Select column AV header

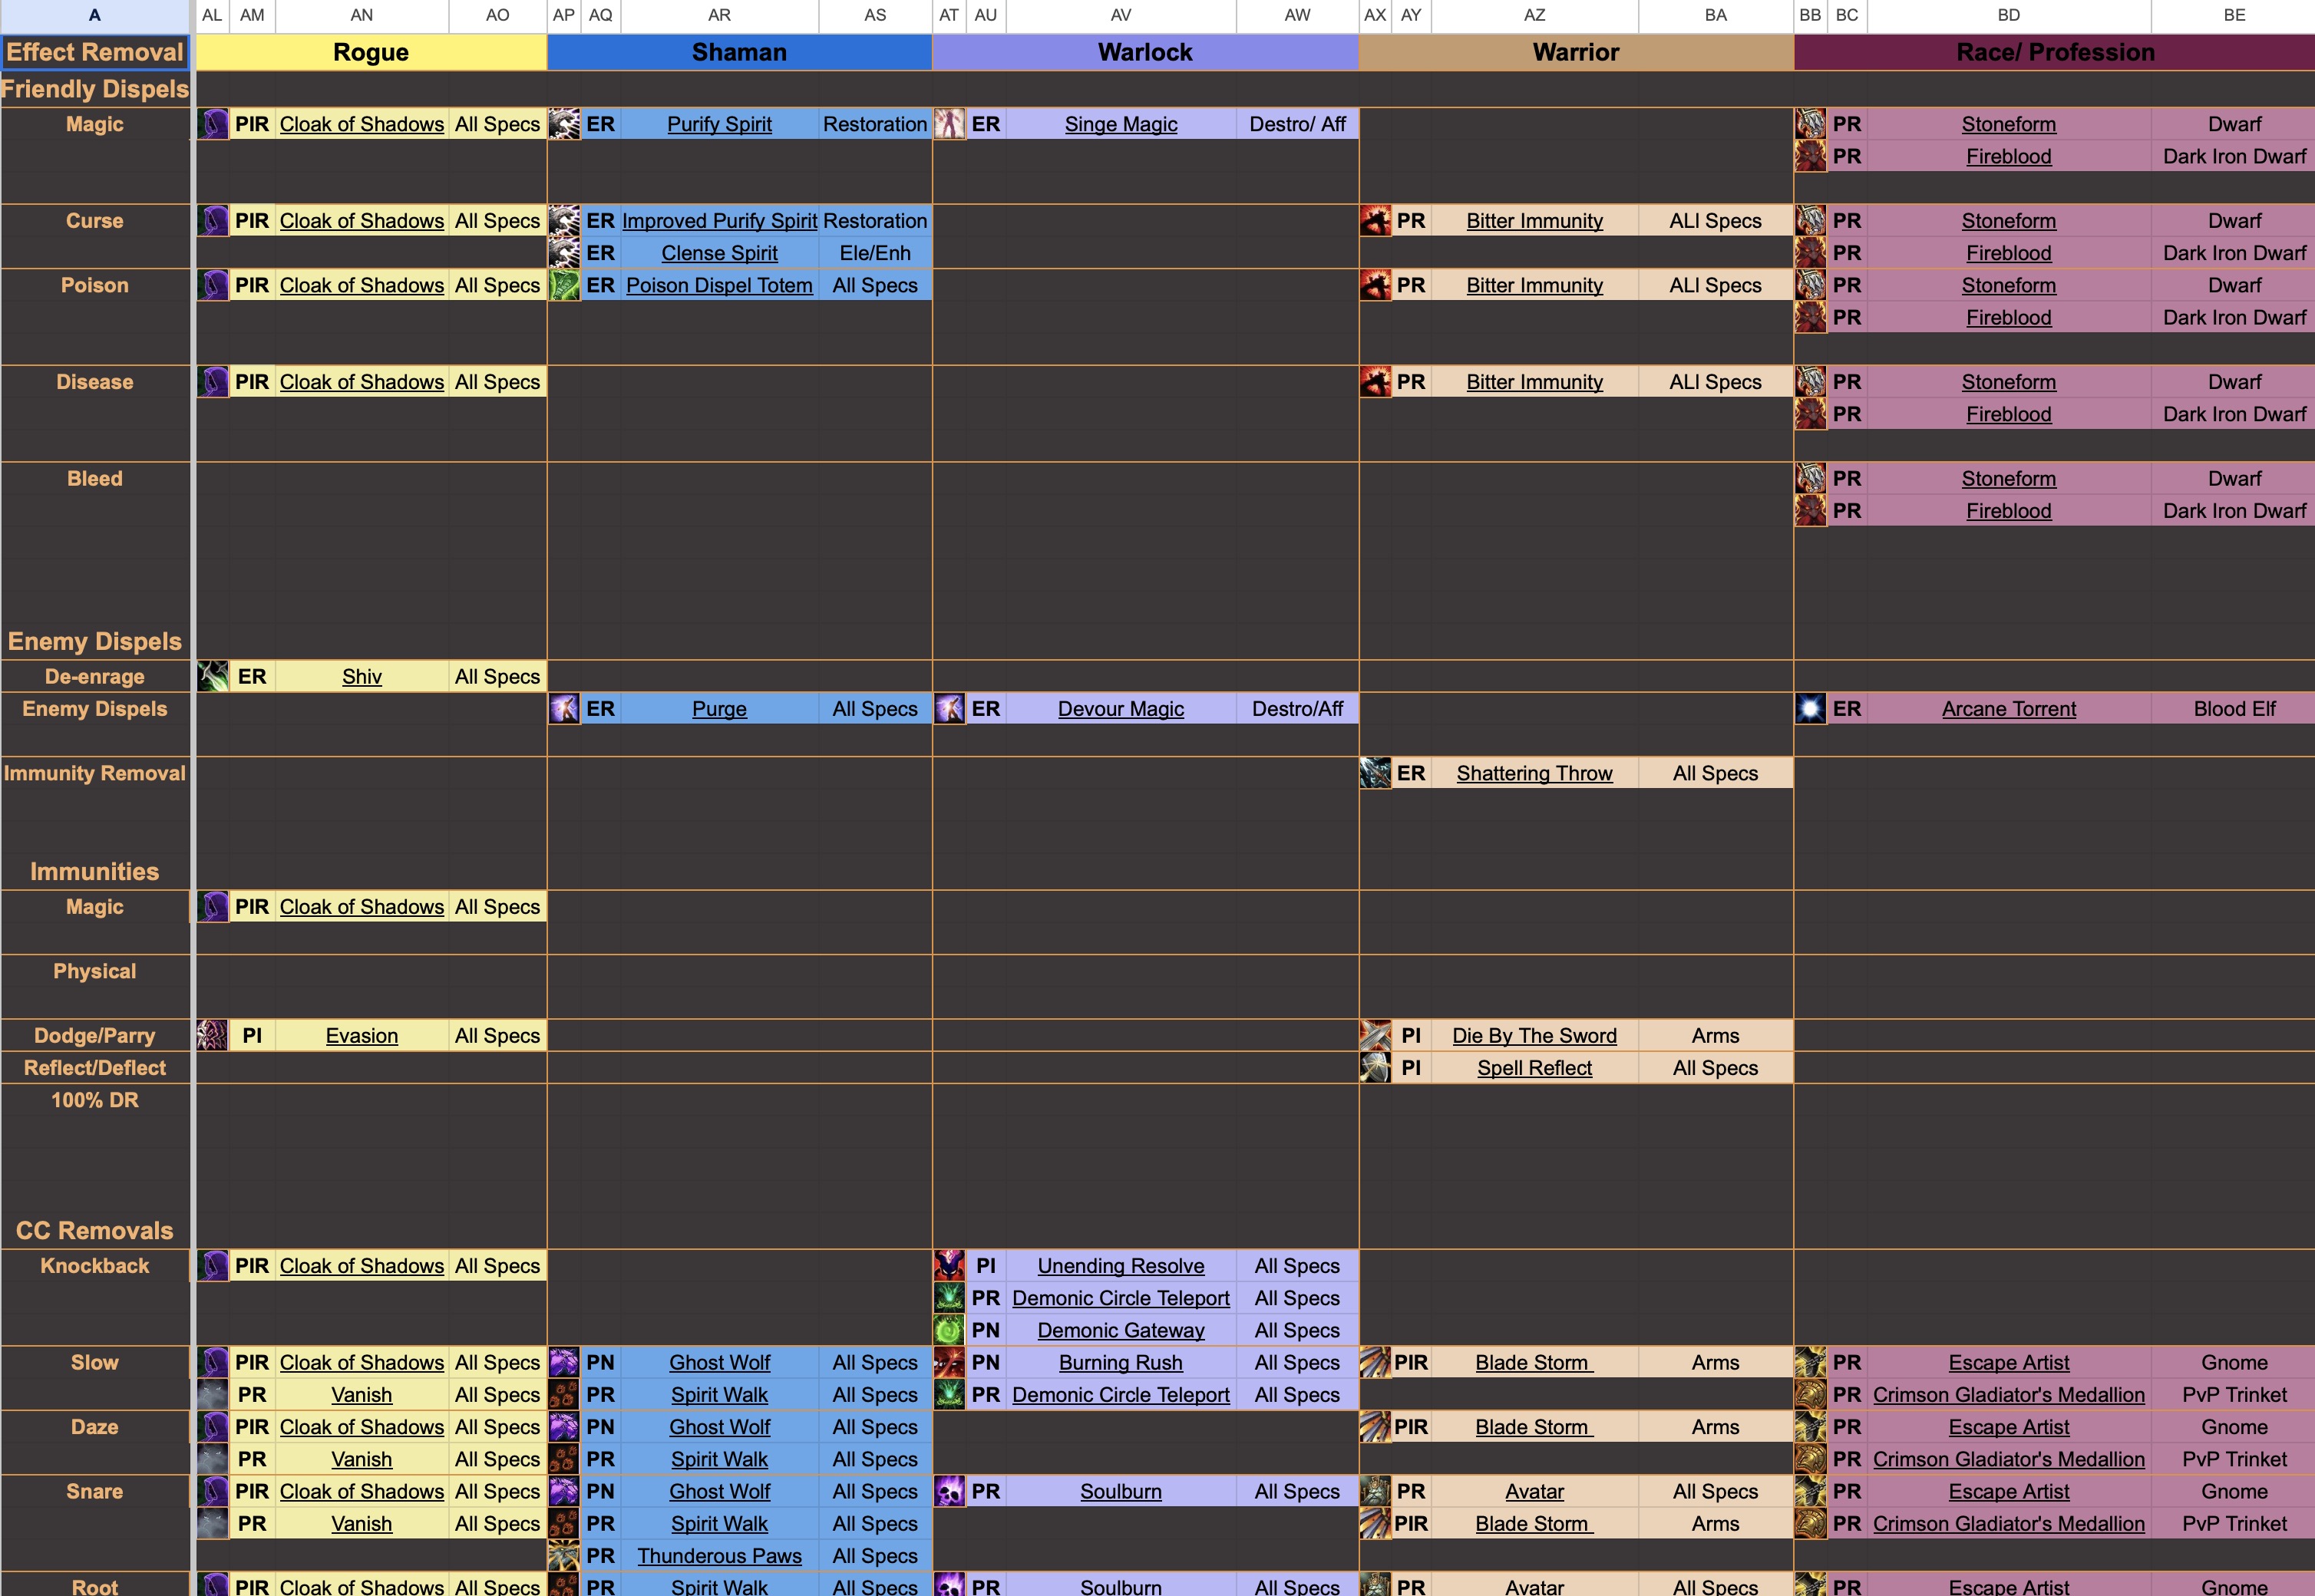(1121, 15)
